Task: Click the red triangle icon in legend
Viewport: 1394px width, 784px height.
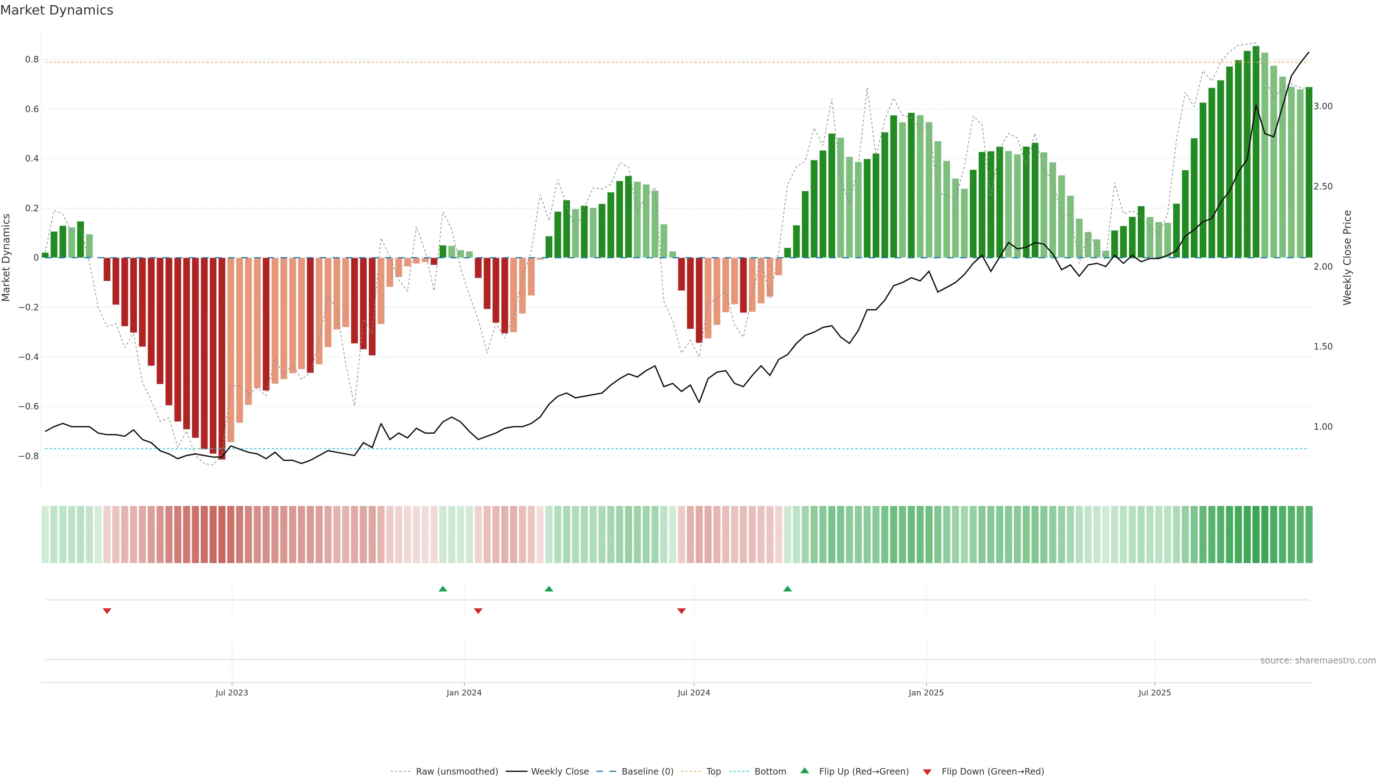Action: (927, 772)
